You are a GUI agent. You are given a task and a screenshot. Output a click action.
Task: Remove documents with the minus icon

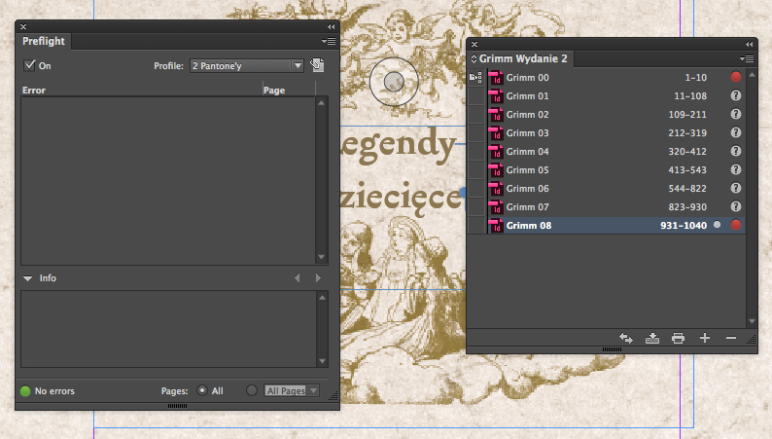point(730,338)
